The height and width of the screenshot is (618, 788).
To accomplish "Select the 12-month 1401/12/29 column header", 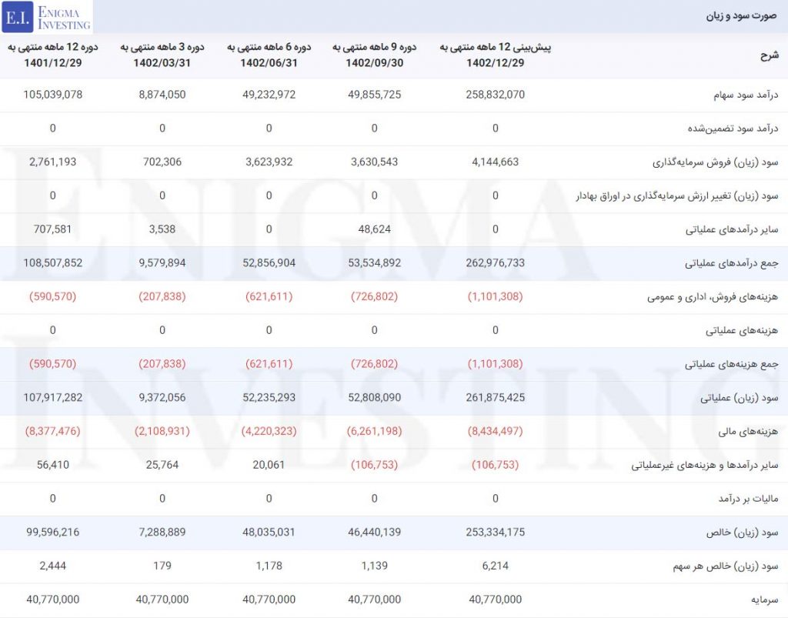I will [53, 55].
